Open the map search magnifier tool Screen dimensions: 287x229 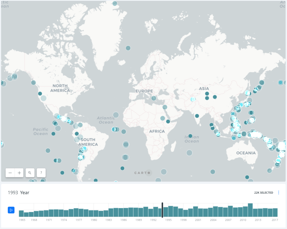click(x=30, y=173)
